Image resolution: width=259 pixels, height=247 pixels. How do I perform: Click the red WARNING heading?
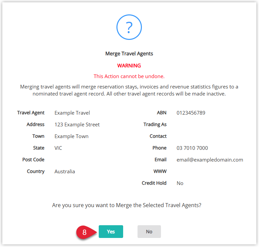pos(129,66)
